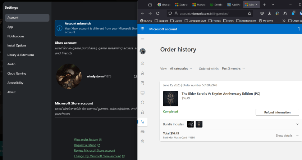Switch to the Add Po browser tab
The image size is (302, 160).
(235, 5)
